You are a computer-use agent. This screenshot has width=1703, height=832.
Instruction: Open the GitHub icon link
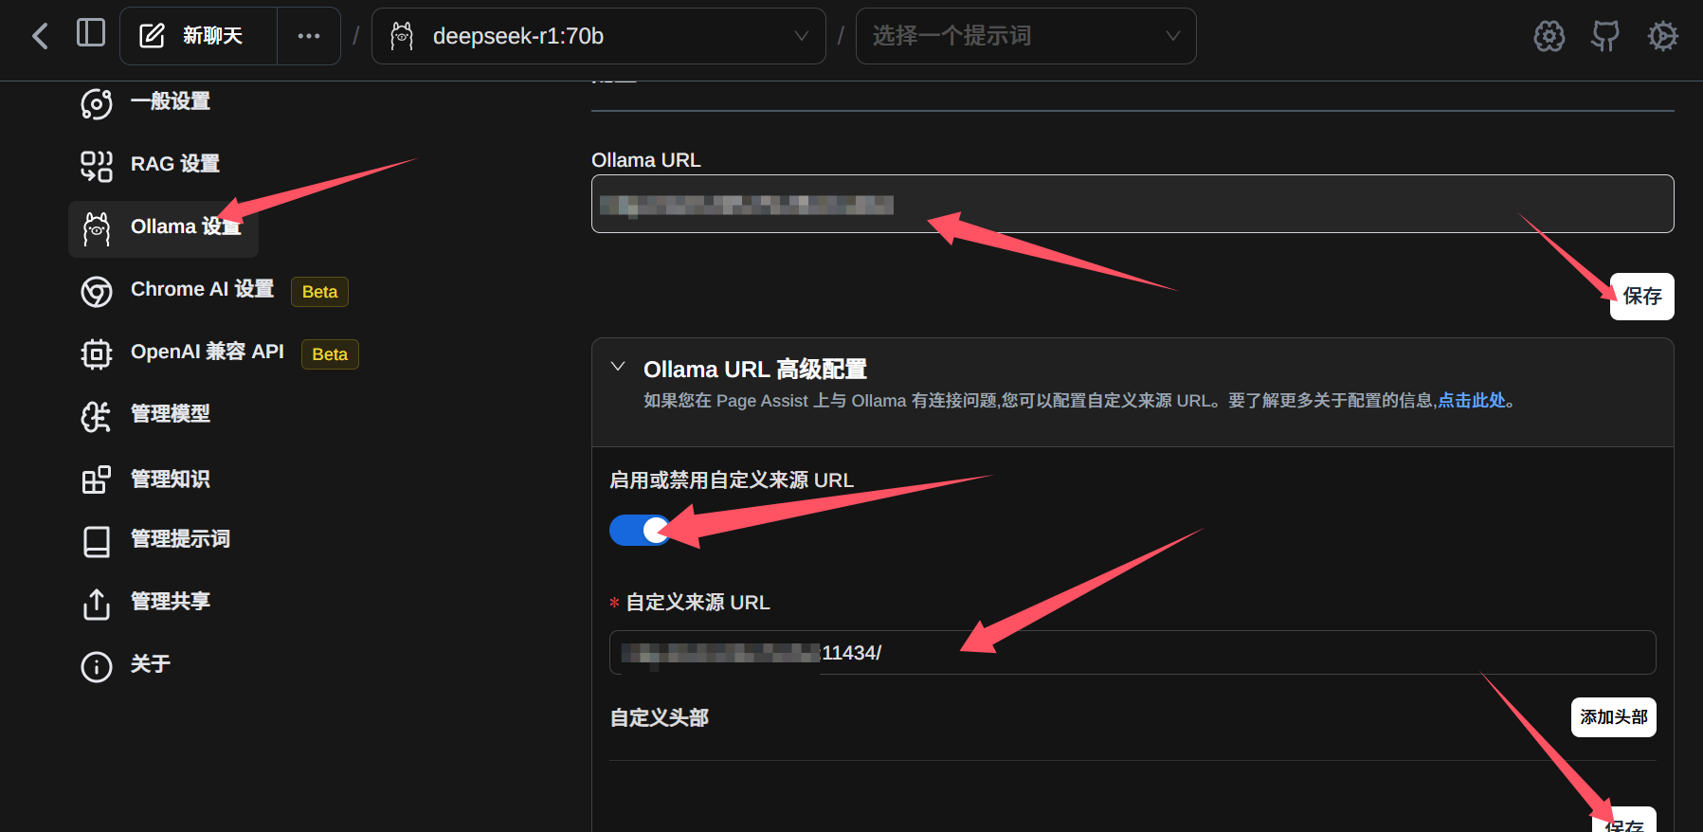(x=1605, y=37)
